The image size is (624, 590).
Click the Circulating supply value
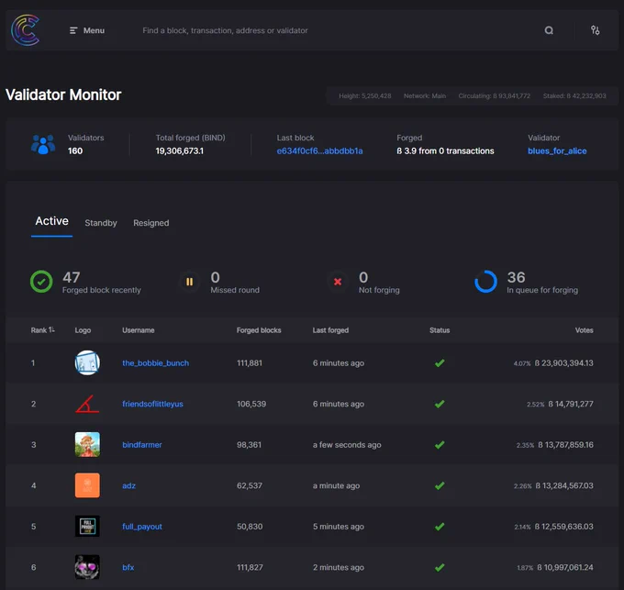pos(495,95)
